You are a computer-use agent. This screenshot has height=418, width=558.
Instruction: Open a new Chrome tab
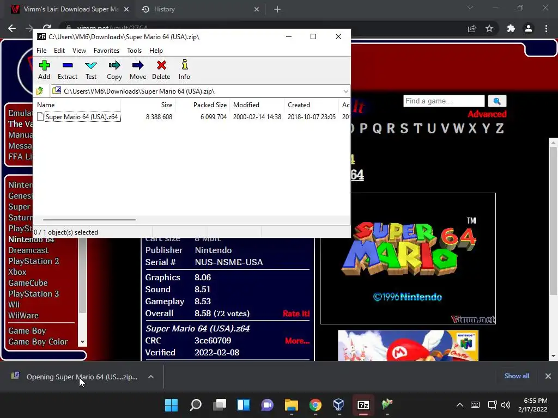277,9
